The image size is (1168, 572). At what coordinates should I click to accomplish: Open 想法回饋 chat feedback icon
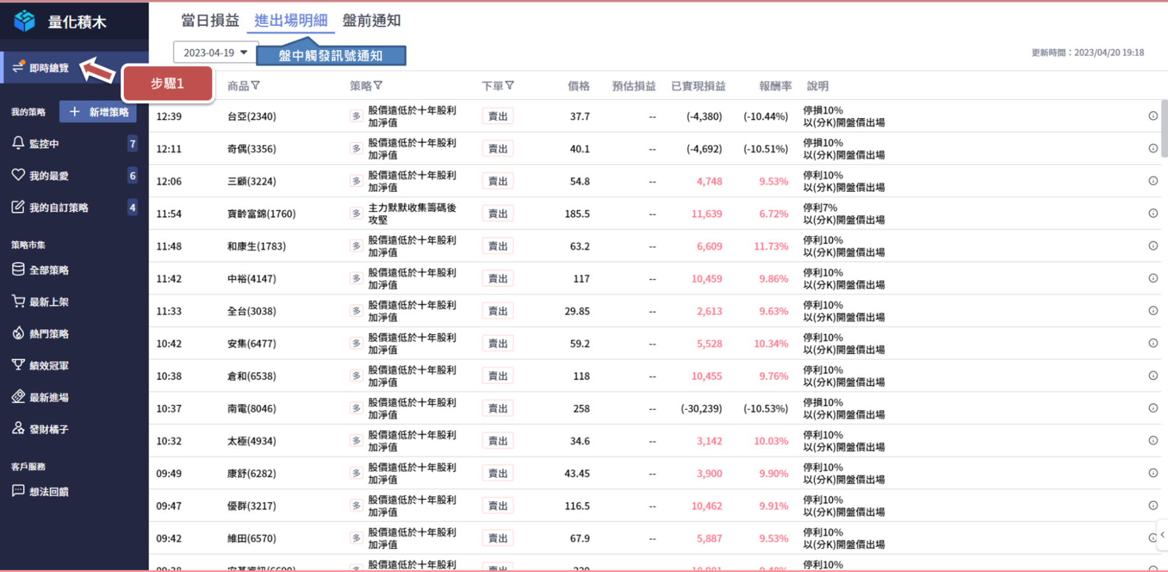coord(18,491)
